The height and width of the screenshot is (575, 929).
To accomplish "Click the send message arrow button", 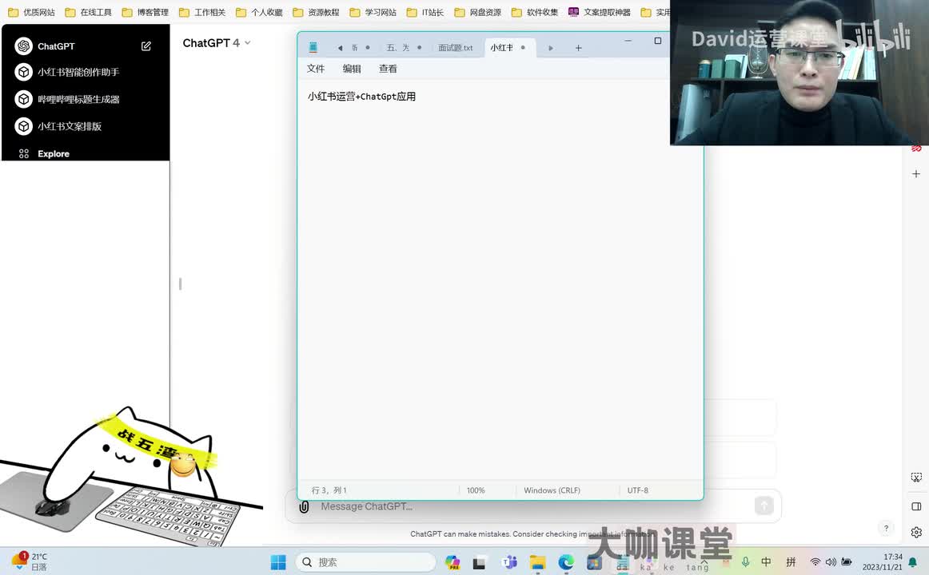I will pos(764,506).
